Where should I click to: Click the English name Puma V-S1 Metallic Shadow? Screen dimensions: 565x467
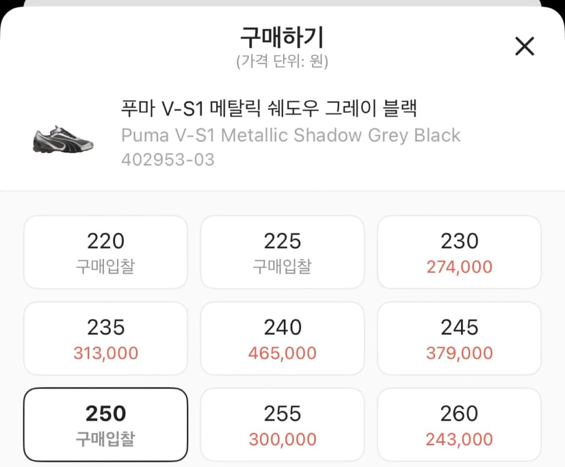(290, 135)
